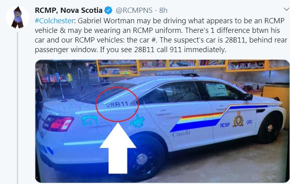Click the red circle around 28B11
Image resolution: width=290 pixels, height=184 pixels.
click(117, 105)
